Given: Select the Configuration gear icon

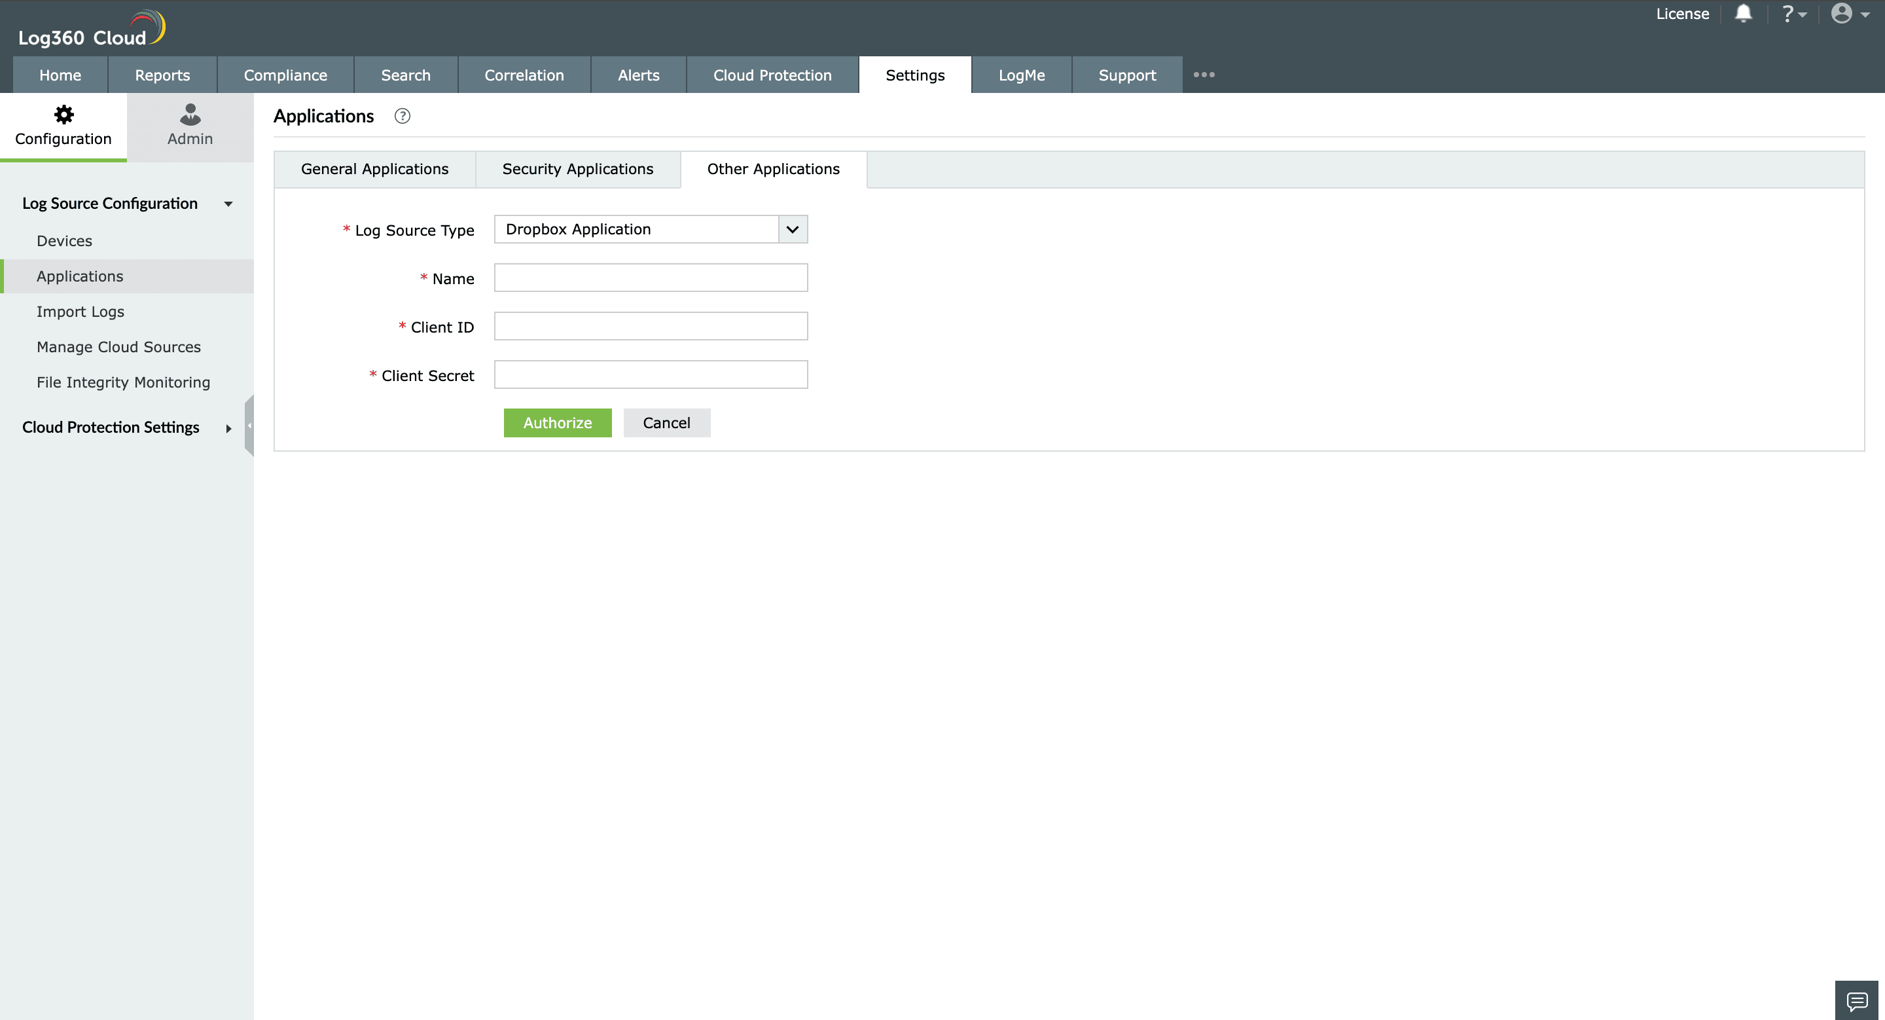Looking at the screenshot, I should pyautogui.click(x=63, y=115).
